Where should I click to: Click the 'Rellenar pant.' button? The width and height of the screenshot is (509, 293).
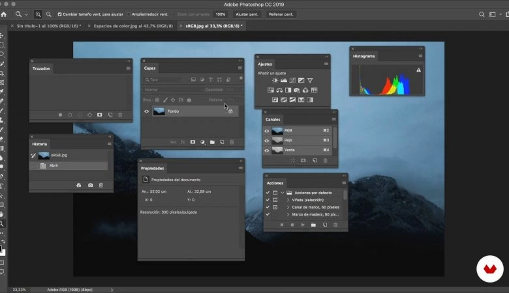pos(280,14)
